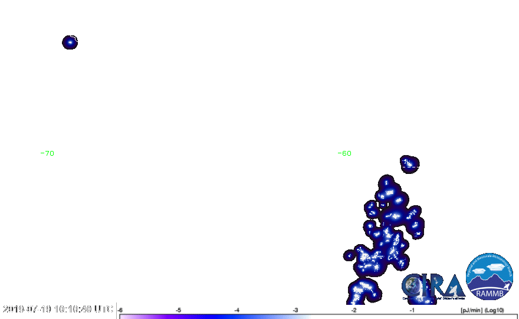Screen dimensions: 519x319
Task: Click the lightning flash inside the lake outline
Action: pyautogui.click(x=70, y=42)
